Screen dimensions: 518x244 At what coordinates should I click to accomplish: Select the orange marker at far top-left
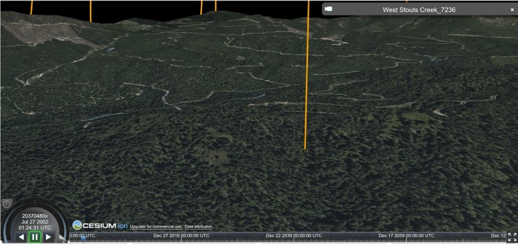31,7
